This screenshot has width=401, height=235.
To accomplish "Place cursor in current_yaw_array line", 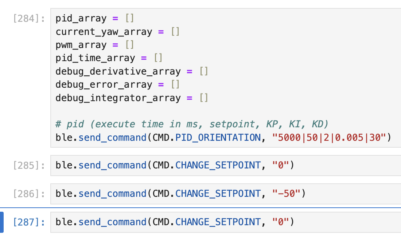I will point(117,32).
